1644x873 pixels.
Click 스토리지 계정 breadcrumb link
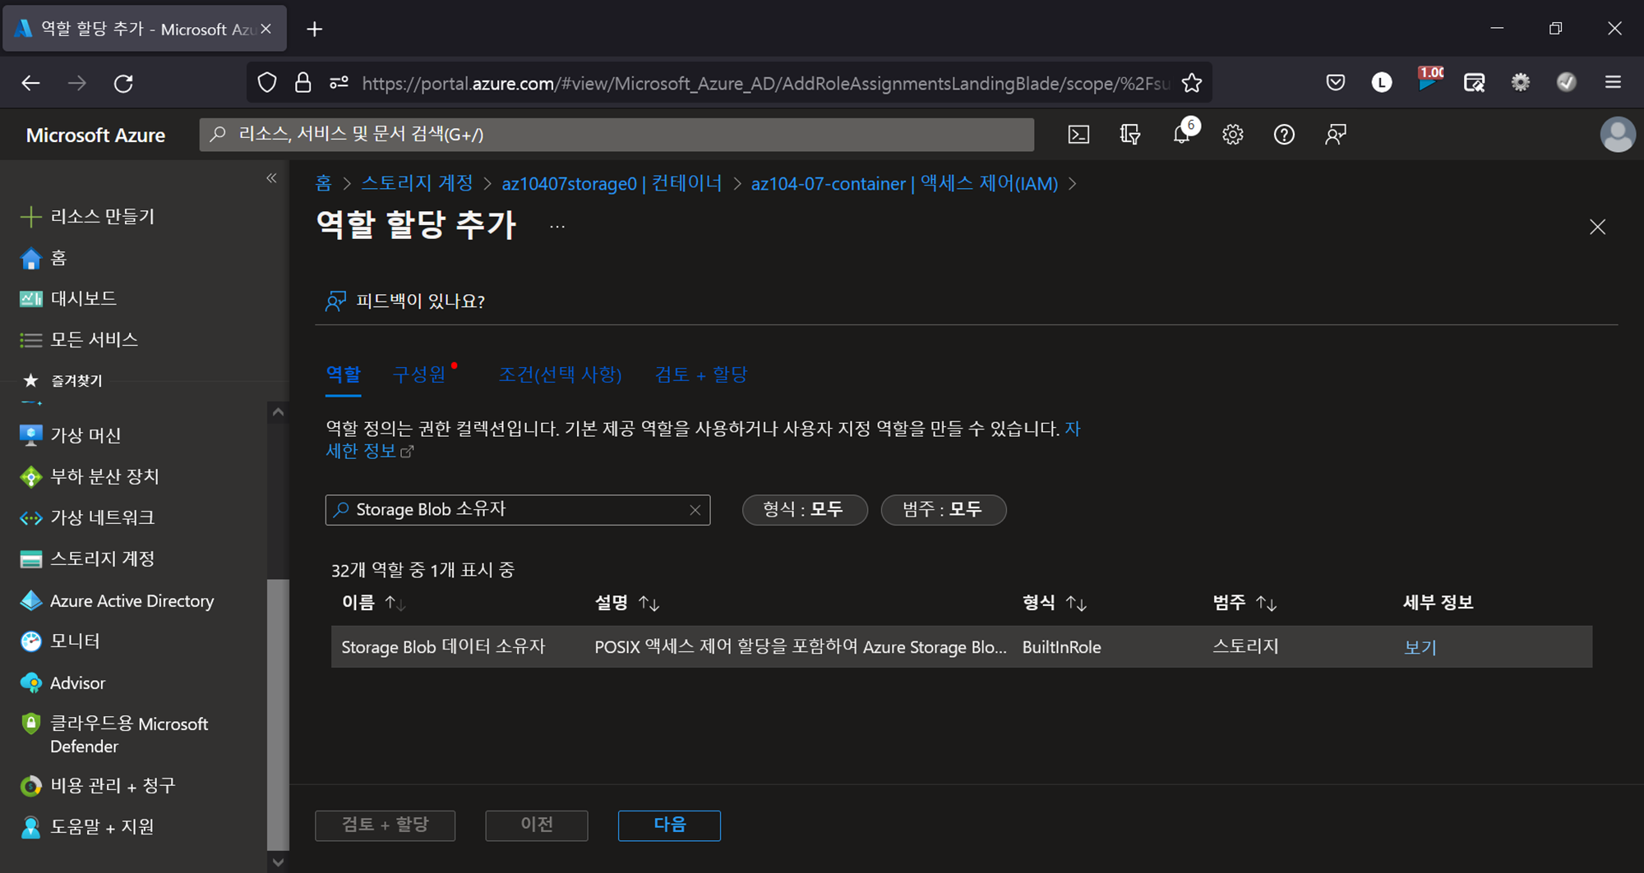click(x=418, y=183)
